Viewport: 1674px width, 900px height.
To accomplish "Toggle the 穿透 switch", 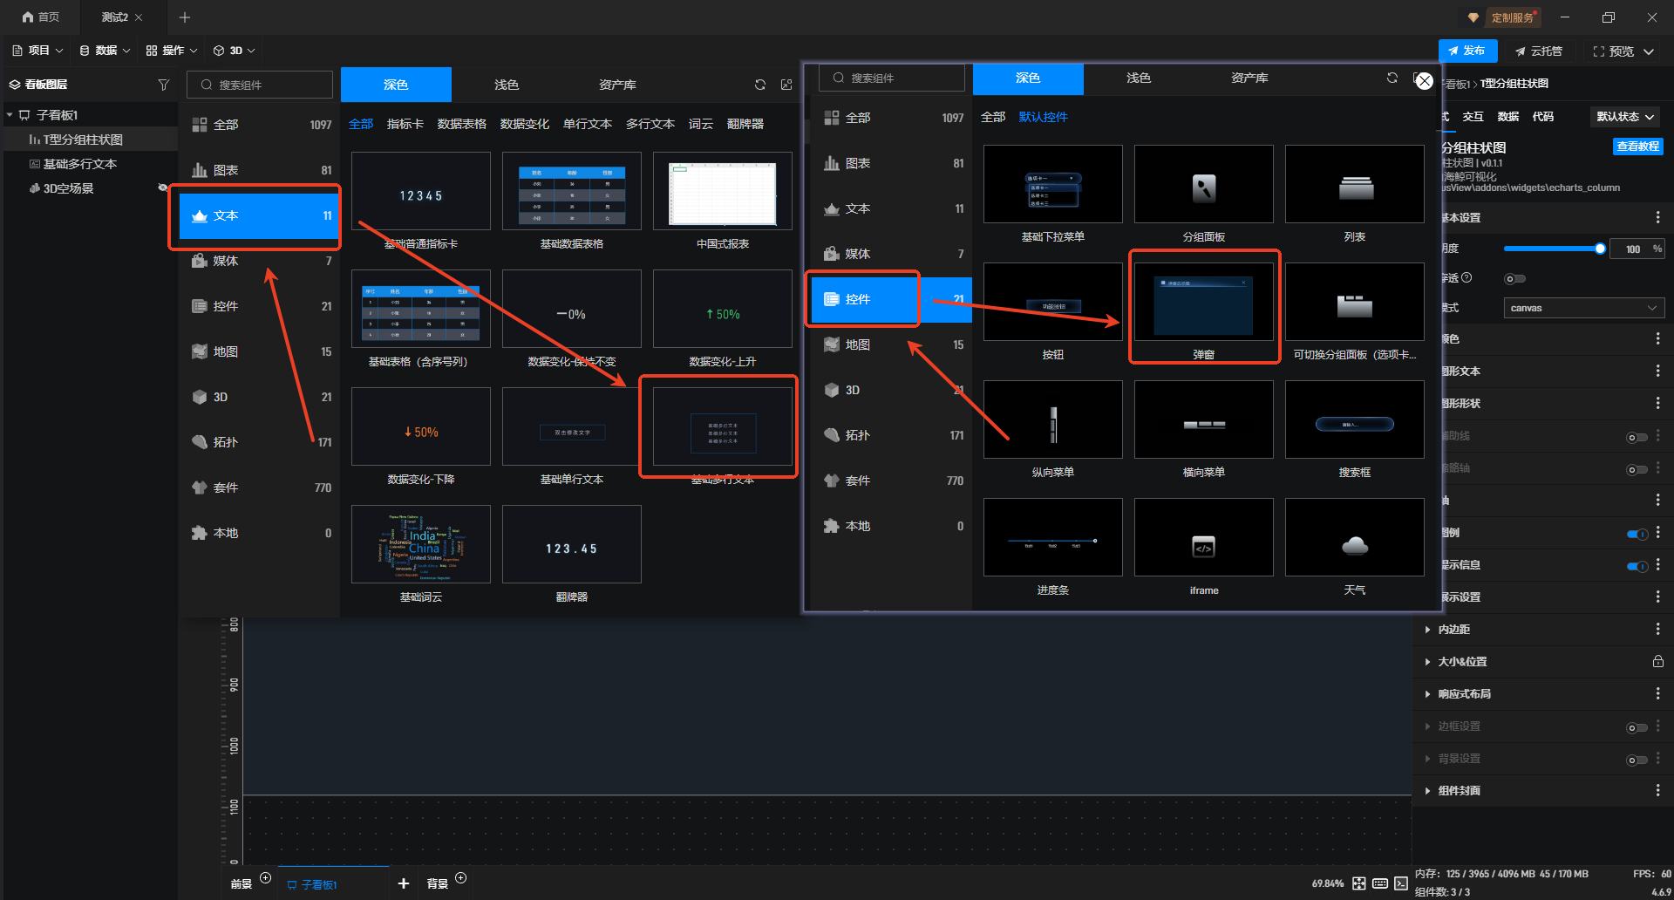I will click(1514, 279).
